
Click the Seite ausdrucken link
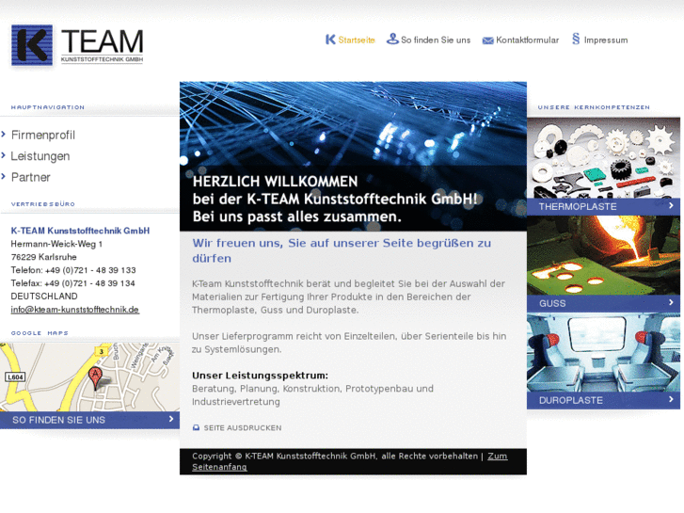(x=243, y=428)
